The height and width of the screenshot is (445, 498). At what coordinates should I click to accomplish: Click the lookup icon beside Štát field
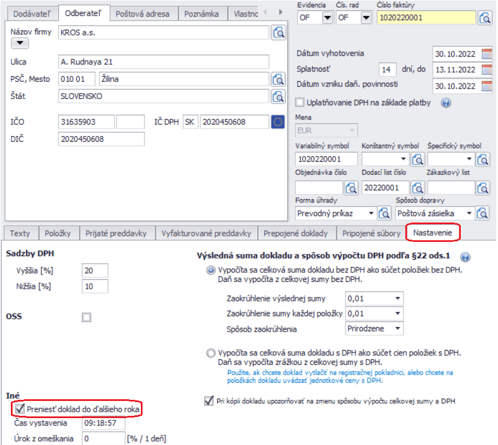click(x=279, y=96)
